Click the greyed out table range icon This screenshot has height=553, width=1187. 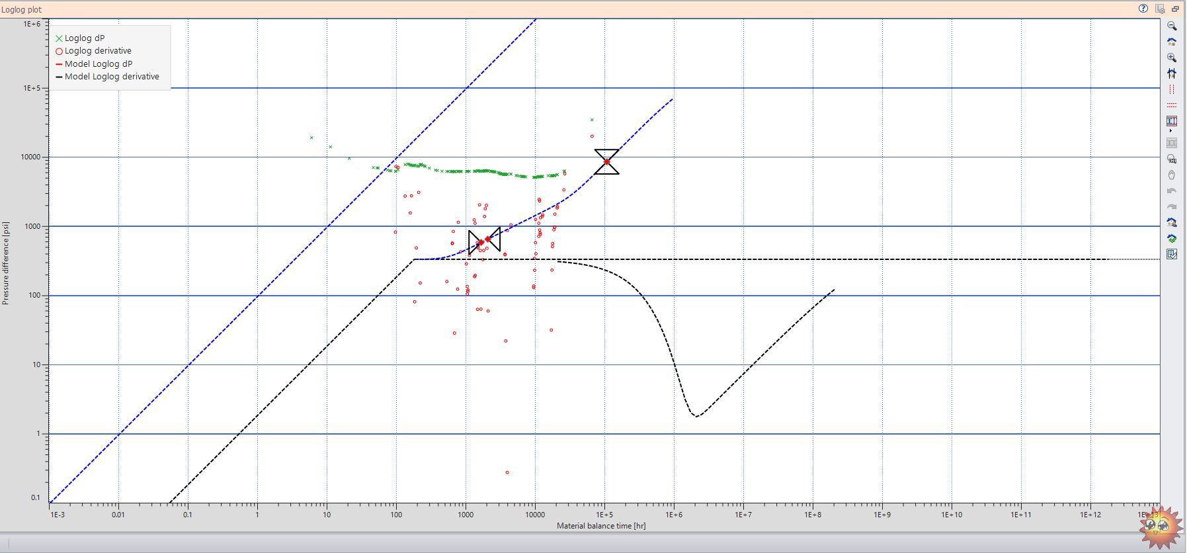click(x=1172, y=143)
